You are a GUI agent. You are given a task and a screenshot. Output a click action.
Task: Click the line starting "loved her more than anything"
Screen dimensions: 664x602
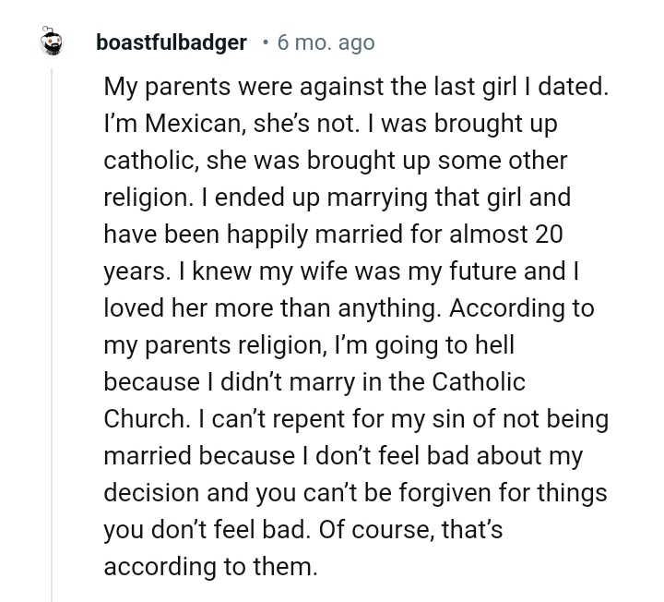[x=349, y=308]
